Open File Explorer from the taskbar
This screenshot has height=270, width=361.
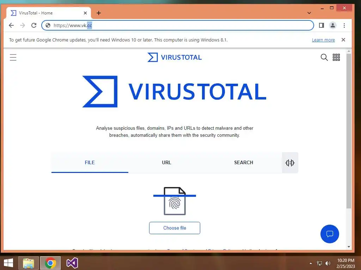(x=29, y=263)
